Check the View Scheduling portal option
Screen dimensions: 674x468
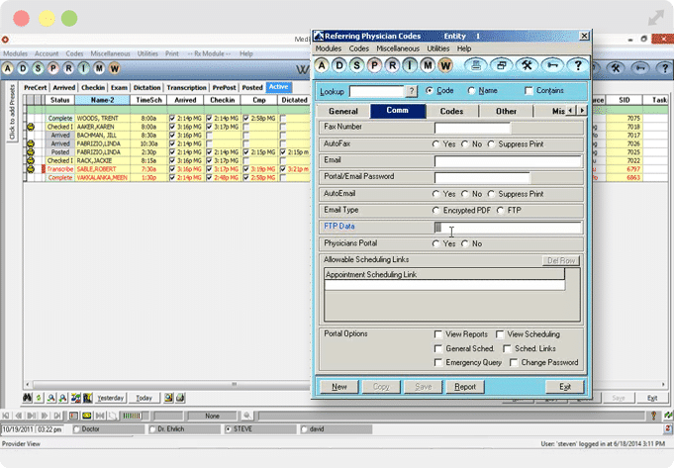tap(500, 334)
